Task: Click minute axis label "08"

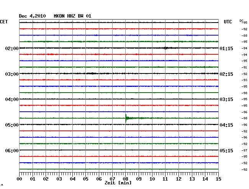Action: (x=125, y=179)
